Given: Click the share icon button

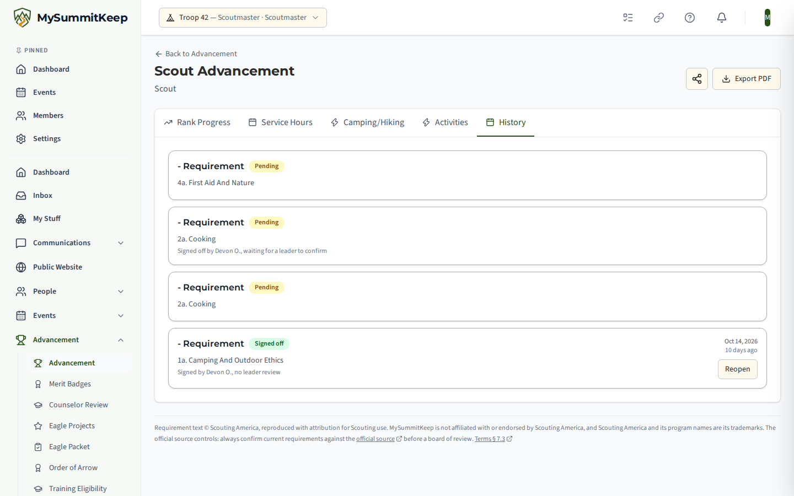Looking at the screenshot, I should [x=697, y=79].
